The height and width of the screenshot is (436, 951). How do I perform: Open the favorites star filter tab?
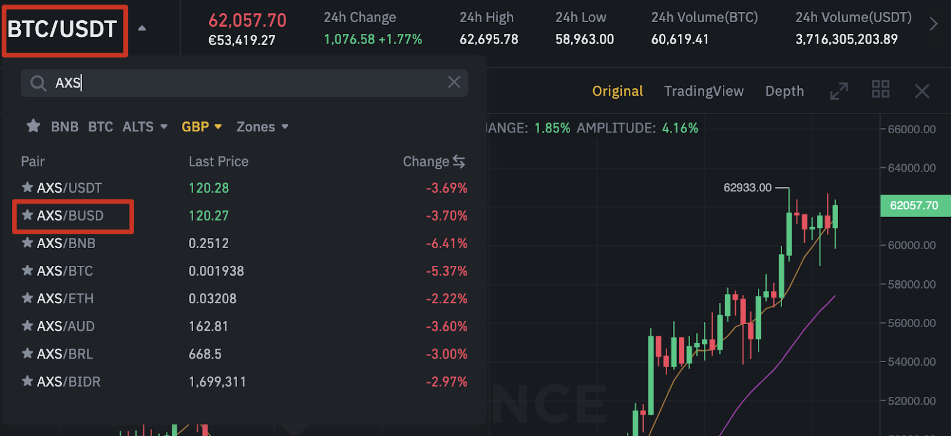tap(33, 126)
